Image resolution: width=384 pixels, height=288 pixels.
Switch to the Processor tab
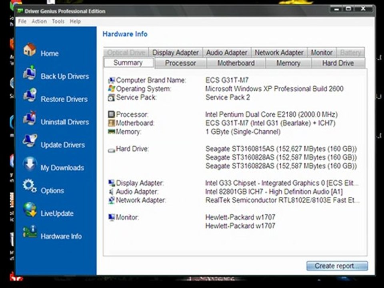[180, 63]
